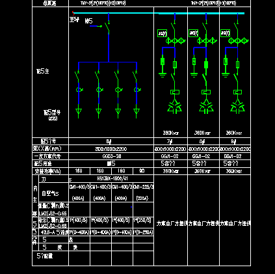Select the 方案由厂方提供 note in the 8# column
Screen dimensions: 275x274
(x=203, y=223)
